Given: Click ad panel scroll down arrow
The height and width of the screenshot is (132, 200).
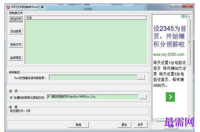Looking at the screenshot, I should (x=189, y=116).
